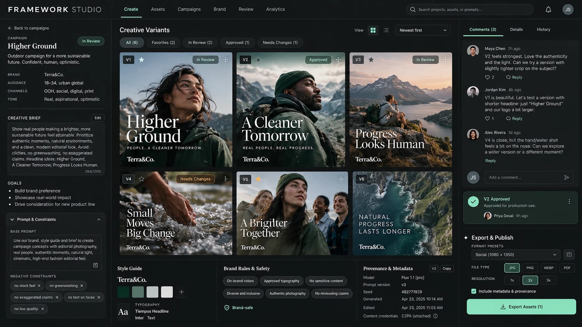
Task: Open the V6 variant options menu
Action: [x=445, y=179]
